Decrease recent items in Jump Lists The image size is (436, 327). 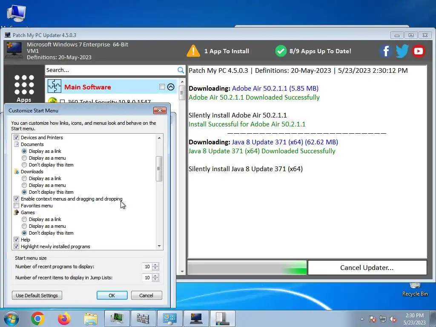(x=155, y=279)
